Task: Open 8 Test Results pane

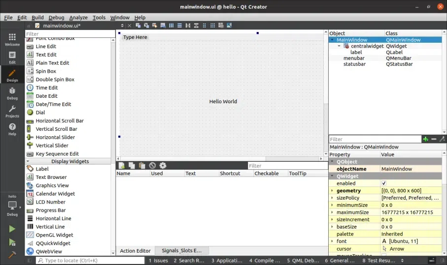Action: [x=379, y=261]
